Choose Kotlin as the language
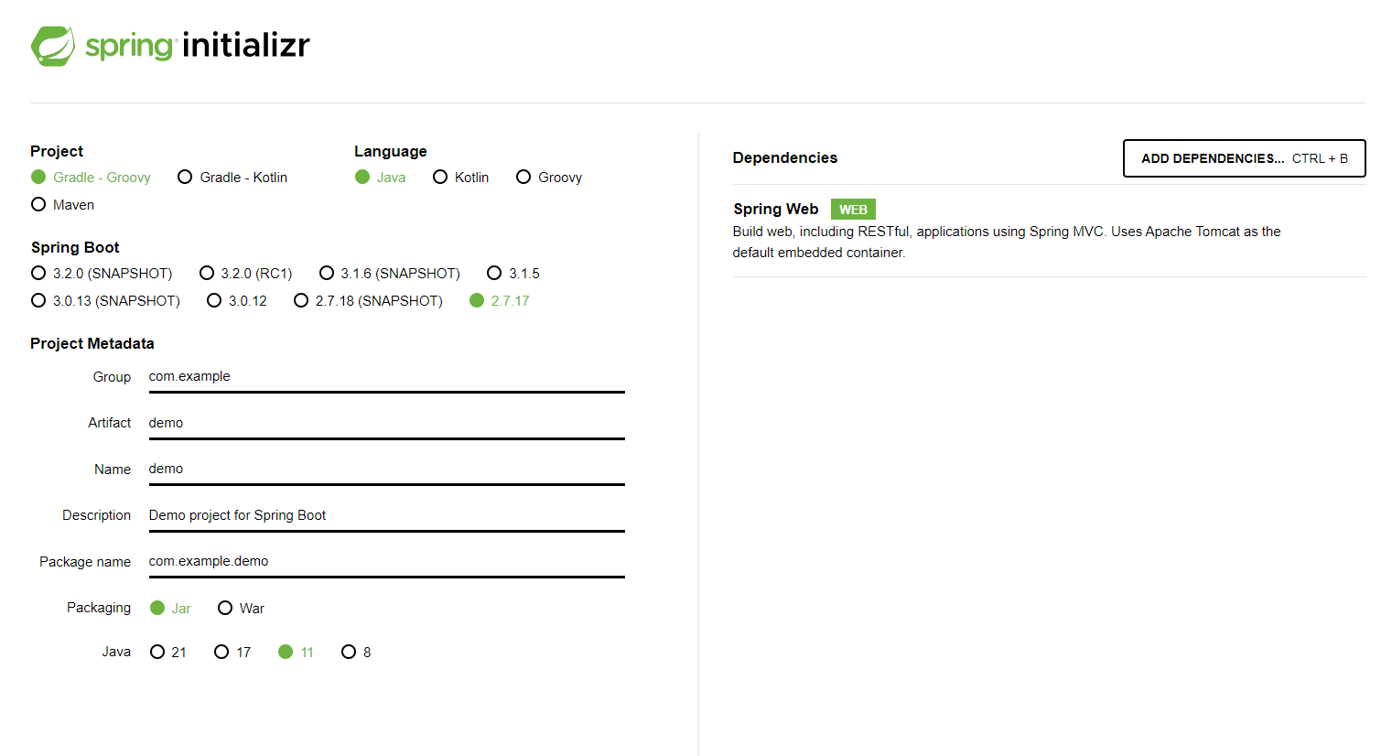 (461, 178)
